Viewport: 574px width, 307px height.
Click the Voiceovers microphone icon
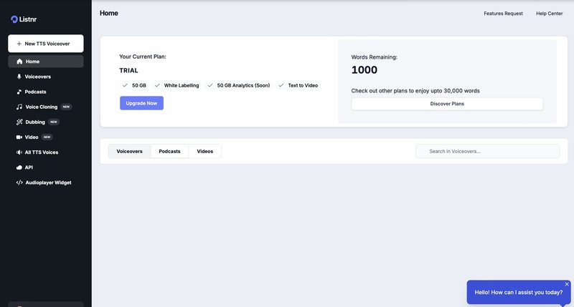coord(19,77)
